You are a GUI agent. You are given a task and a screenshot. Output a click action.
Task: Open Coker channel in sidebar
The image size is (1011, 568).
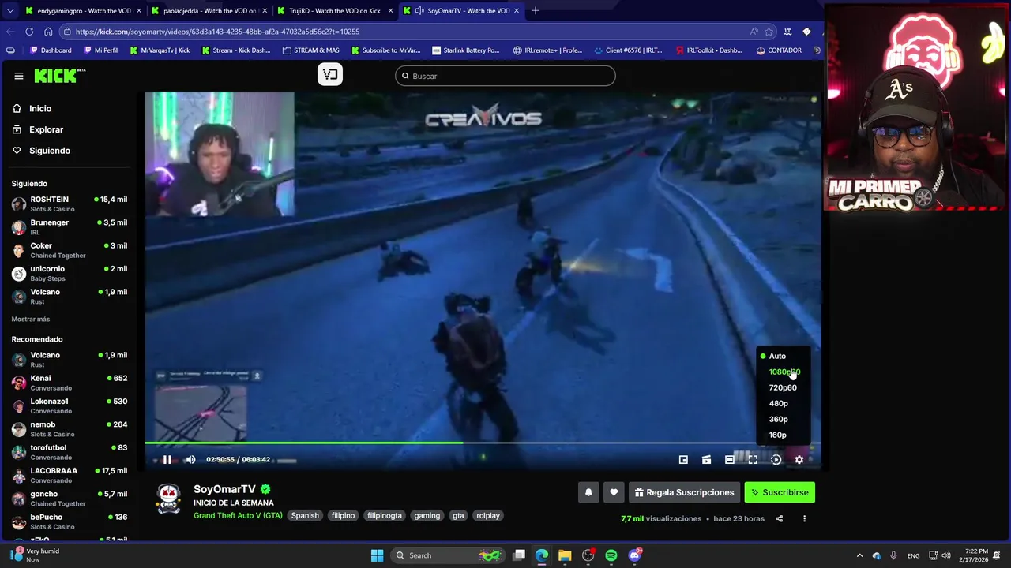coord(70,250)
